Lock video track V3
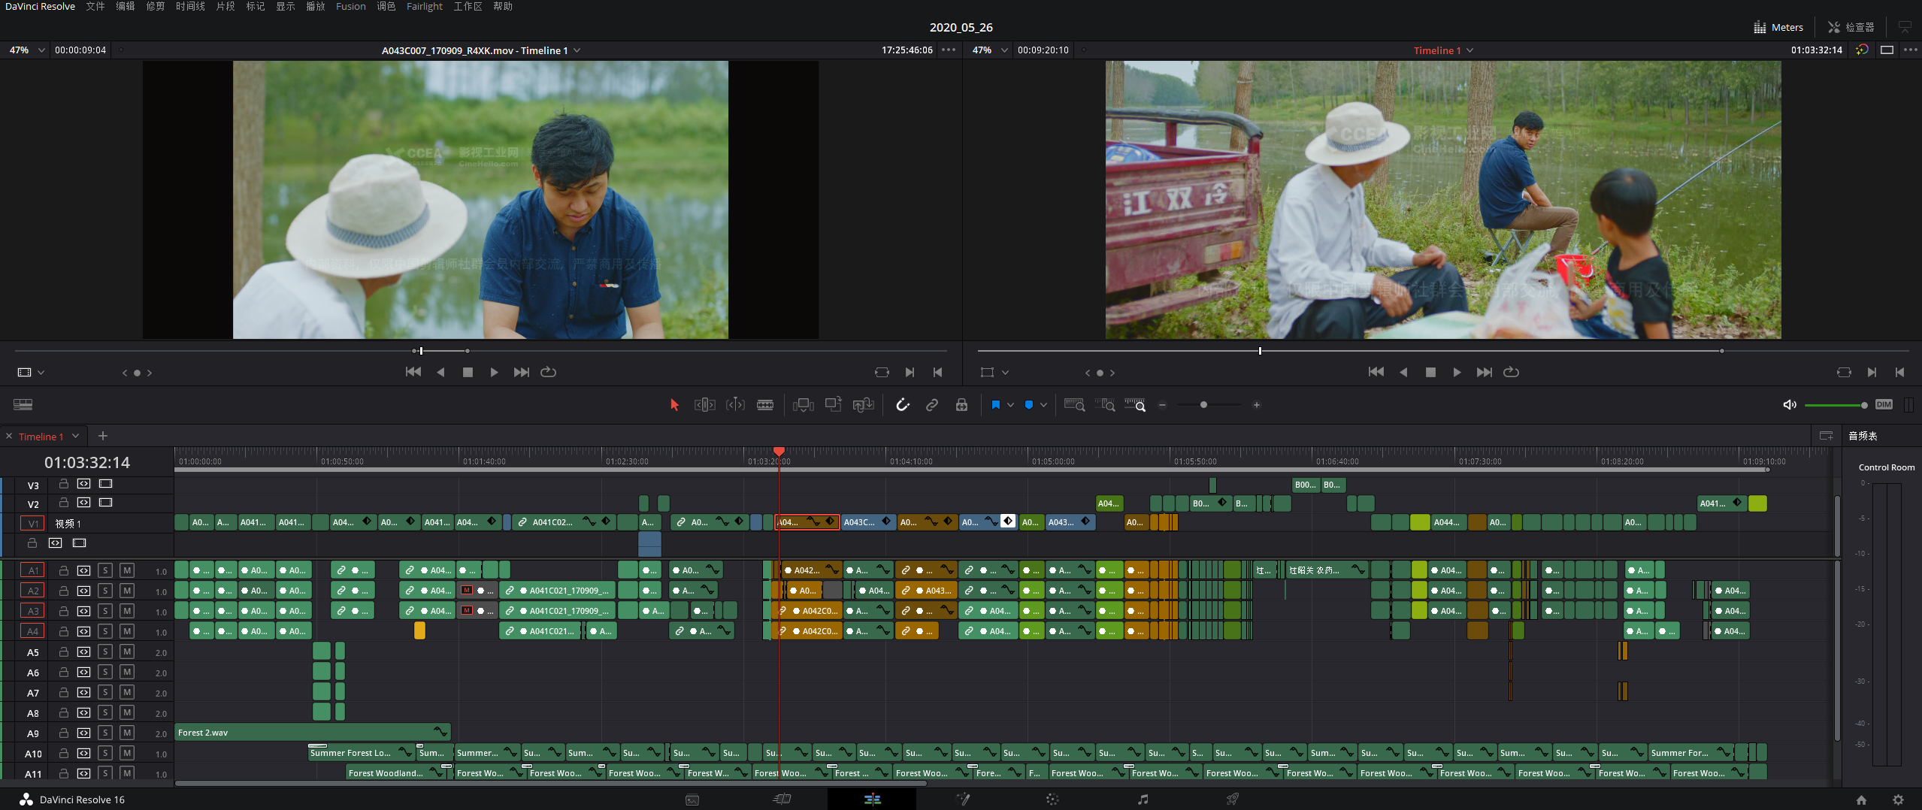Image resolution: width=1922 pixels, height=810 pixels. click(x=64, y=484)
